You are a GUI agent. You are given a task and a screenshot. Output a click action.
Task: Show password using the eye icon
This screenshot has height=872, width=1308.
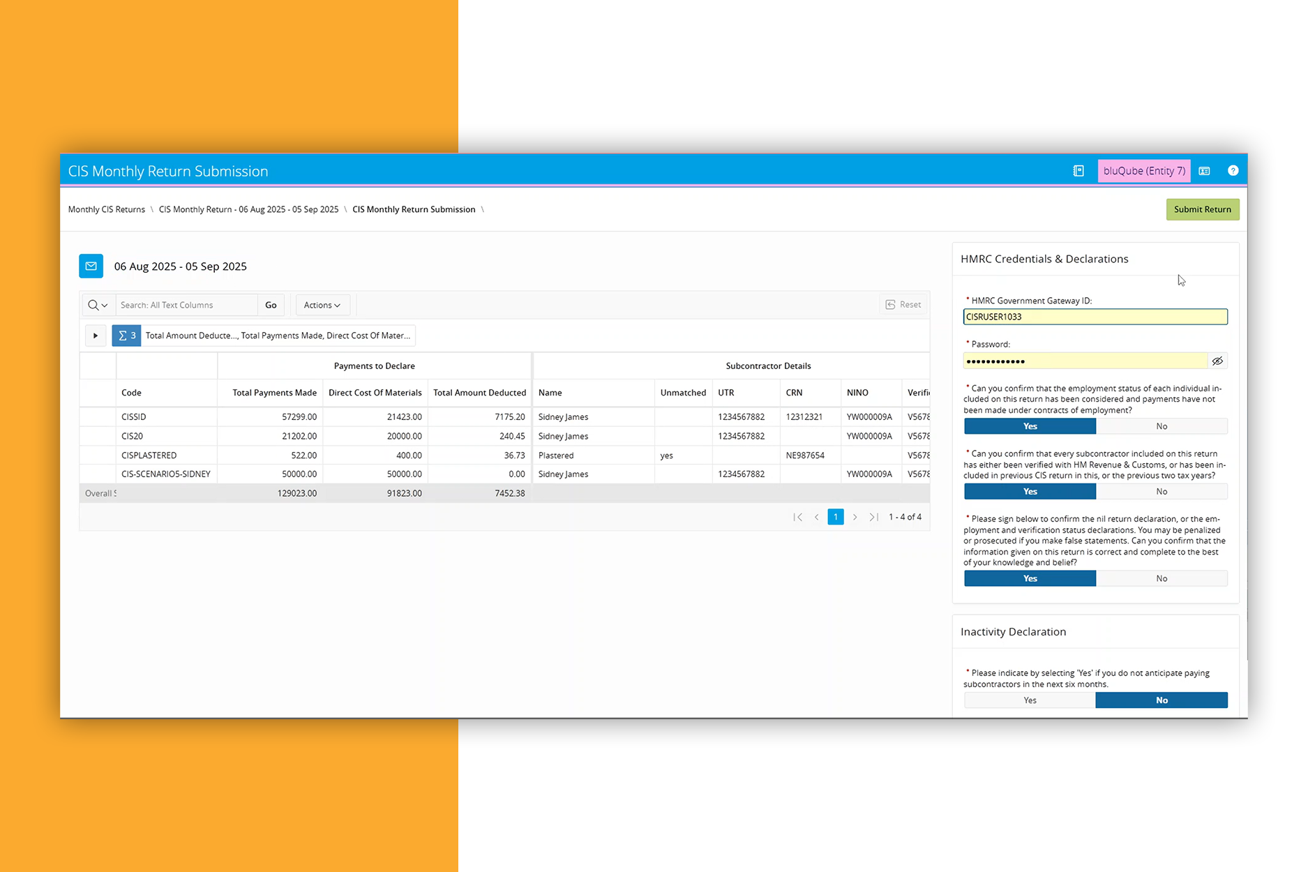click(x=1217, y=361)
